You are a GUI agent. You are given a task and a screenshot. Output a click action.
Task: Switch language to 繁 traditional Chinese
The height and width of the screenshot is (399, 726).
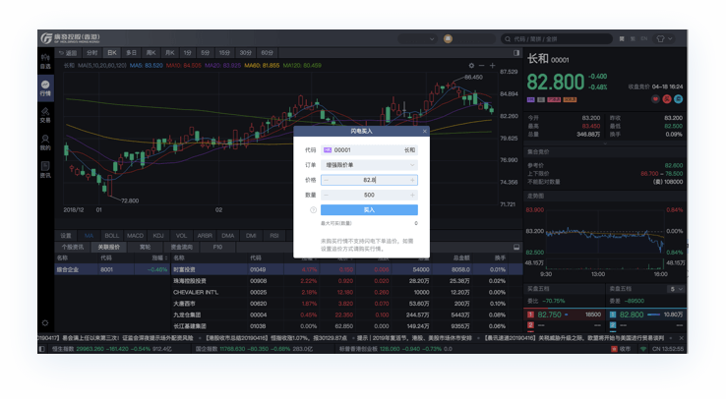click(x=633, y=39)
